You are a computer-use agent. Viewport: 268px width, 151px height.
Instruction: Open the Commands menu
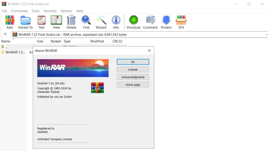pyautogui.click(x=19, y=11)
